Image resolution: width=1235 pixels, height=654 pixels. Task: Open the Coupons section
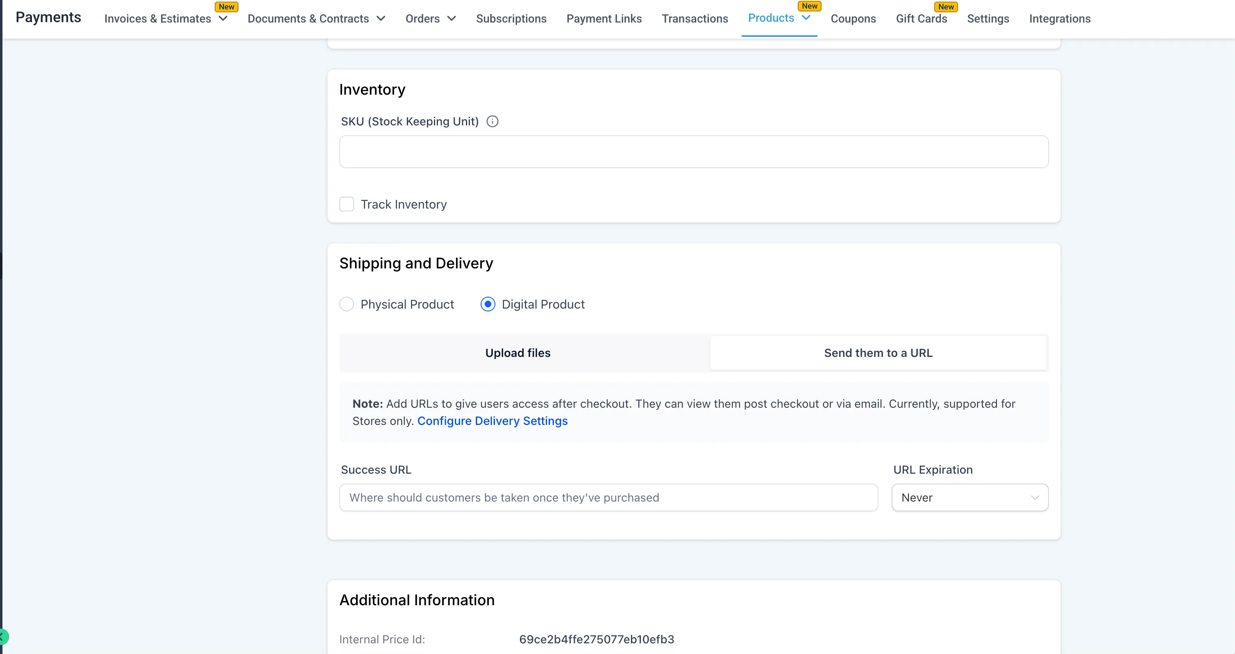(853, 19)
